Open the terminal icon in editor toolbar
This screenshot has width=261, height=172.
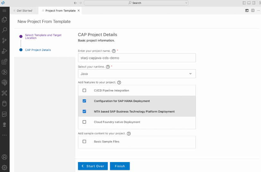point(247,11)
